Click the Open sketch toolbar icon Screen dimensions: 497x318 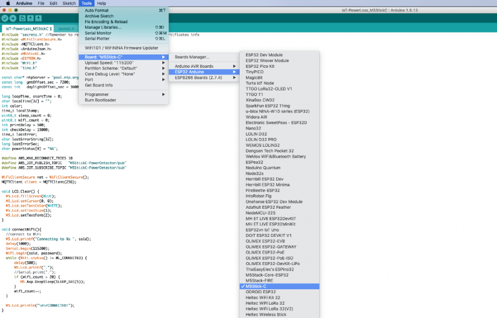pos(30,18)
